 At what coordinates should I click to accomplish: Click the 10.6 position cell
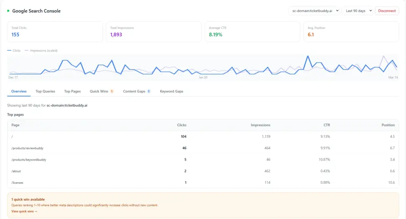coord(391,183)
